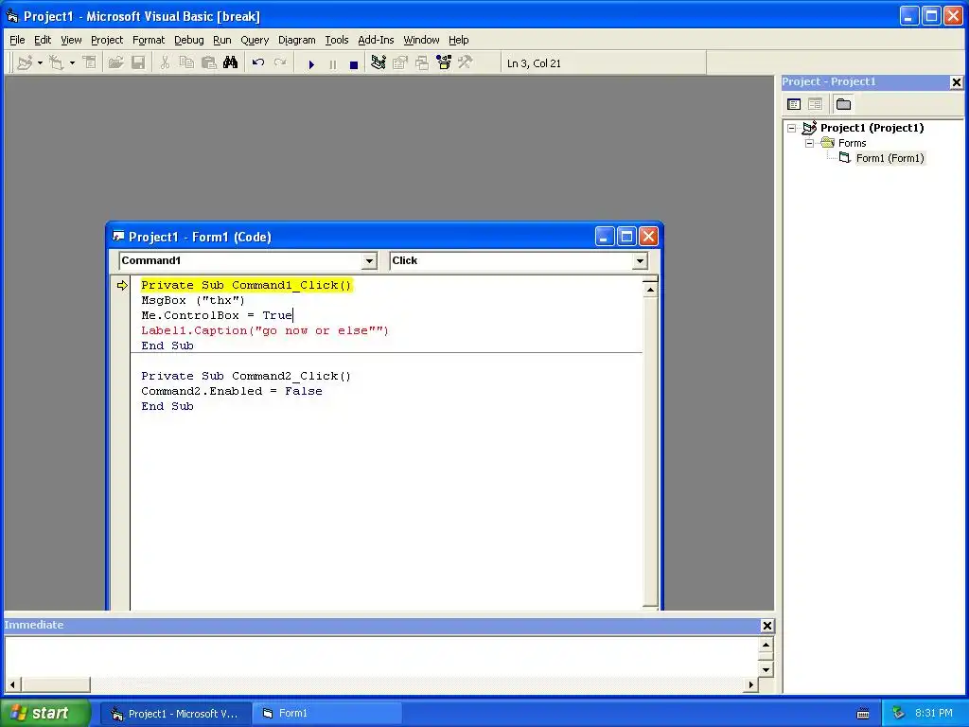Open the Command1 object dropdown
The image size is (969, 727).
click(370, 261)
